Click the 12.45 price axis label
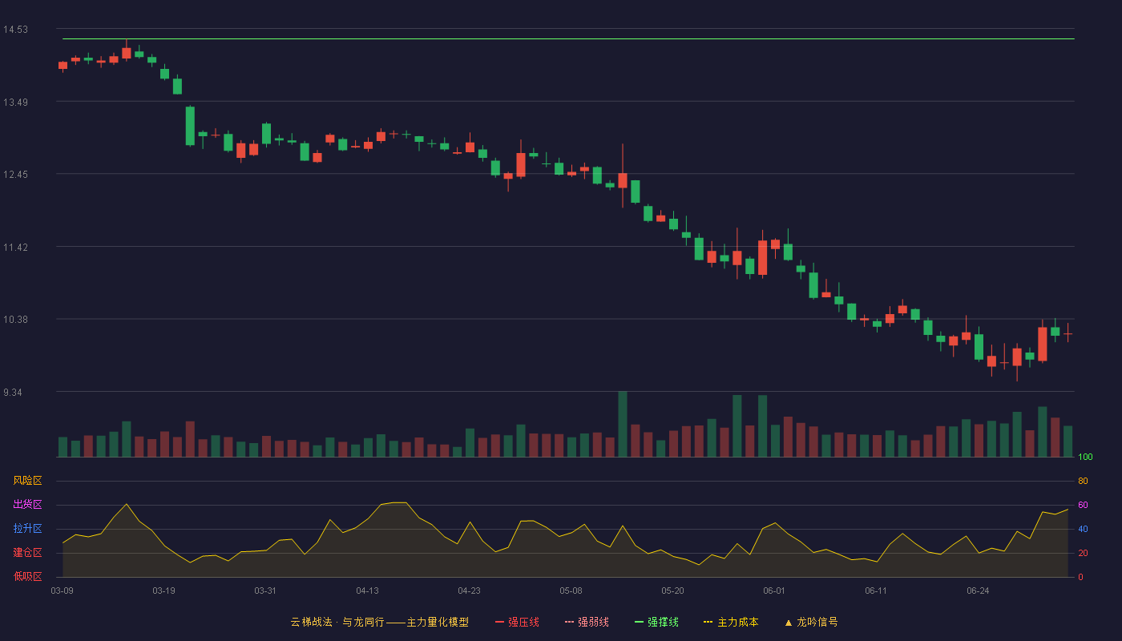The image size is (1122, 641). pos(15,175)
